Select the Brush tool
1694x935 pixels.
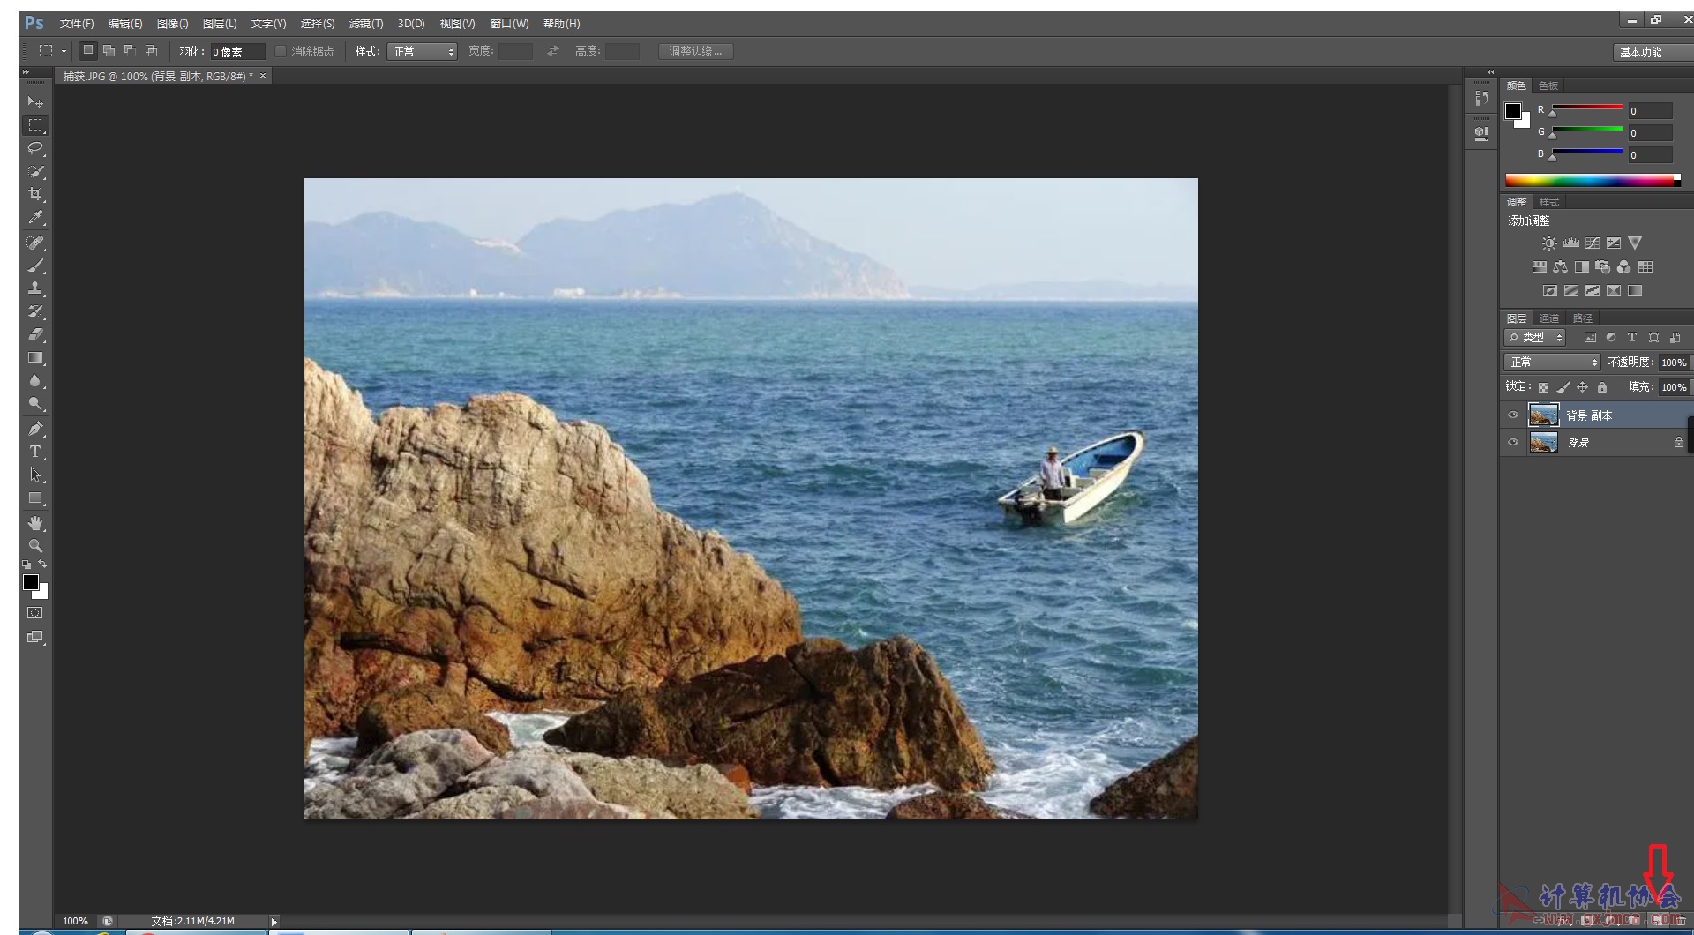coord(35,266)
